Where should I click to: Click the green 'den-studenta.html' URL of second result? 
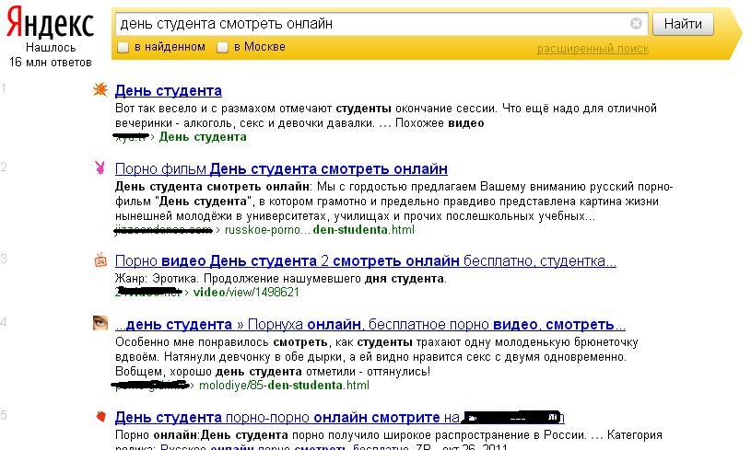(x=320, y=229)
